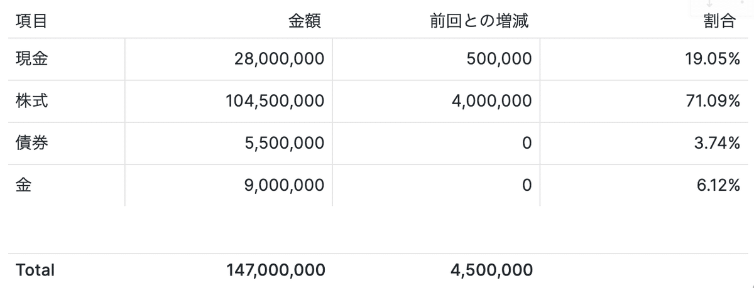This screenshot has height=288, width=754.
Task: Select the 株式 row label cell
Action: (32, 101)
